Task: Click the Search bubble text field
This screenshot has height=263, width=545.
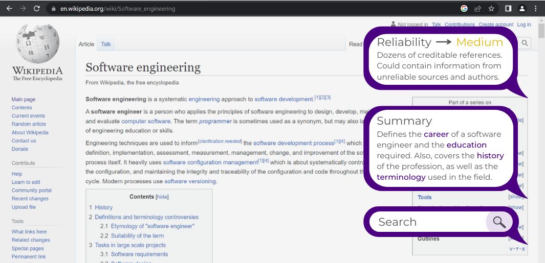Action: click(x=427, y=222)
